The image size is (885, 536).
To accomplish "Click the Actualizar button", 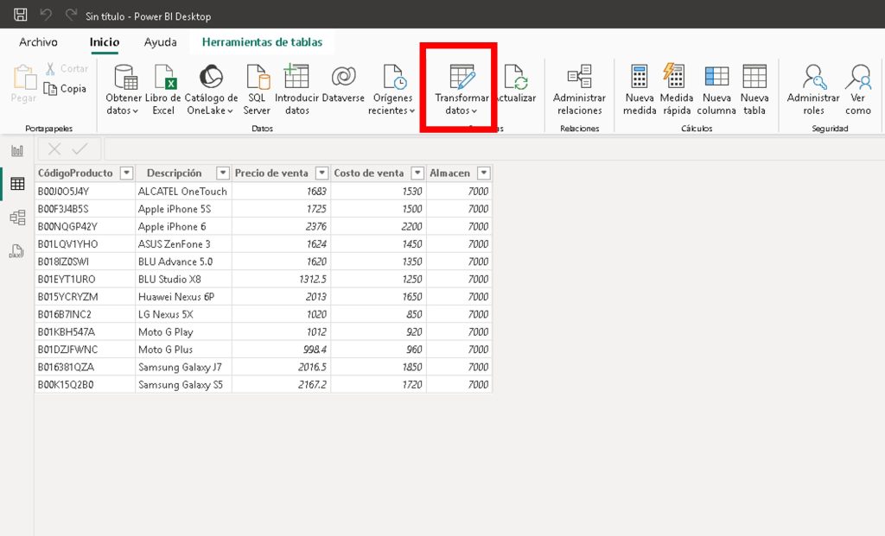I will pos(515,89).
